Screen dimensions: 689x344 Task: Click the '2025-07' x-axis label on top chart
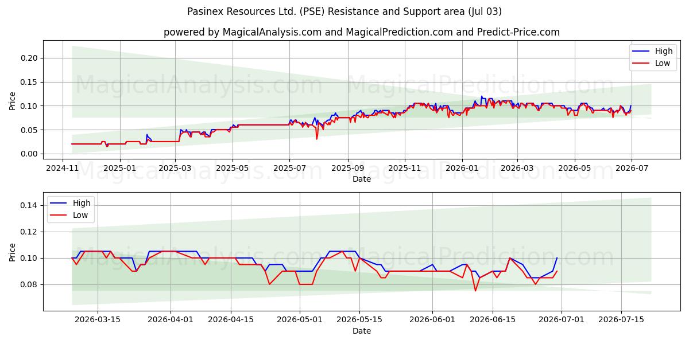[x=289, y=168]
